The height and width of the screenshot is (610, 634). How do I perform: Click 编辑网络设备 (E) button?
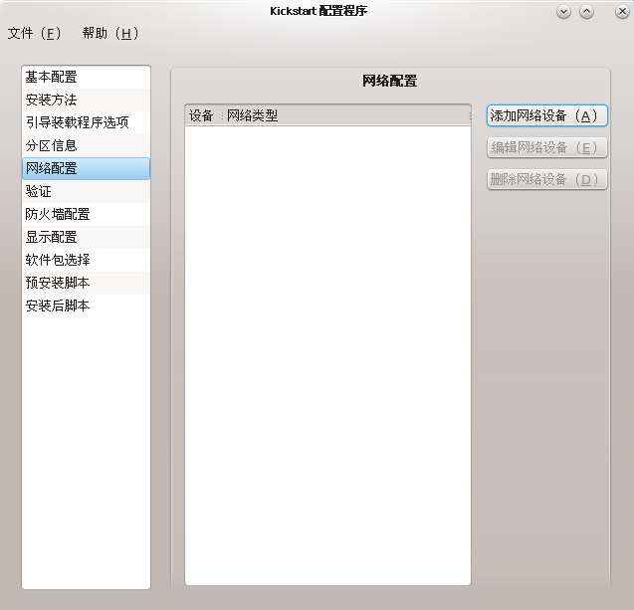[x=547, y=147]
